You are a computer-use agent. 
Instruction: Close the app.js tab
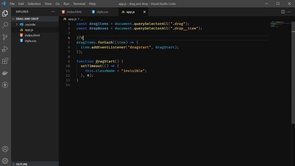coord(144,12)
